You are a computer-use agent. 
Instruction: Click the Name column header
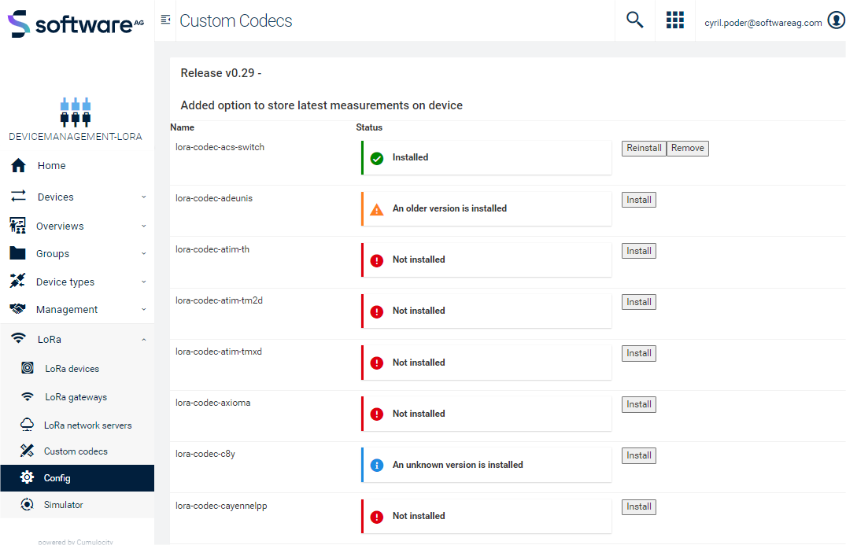(x=183, y=127)
